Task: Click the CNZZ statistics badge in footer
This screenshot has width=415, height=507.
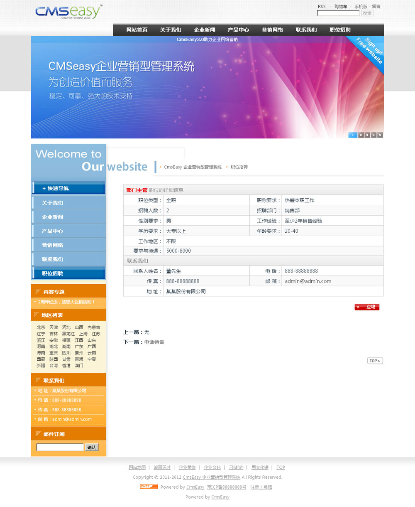Action: 149,487
